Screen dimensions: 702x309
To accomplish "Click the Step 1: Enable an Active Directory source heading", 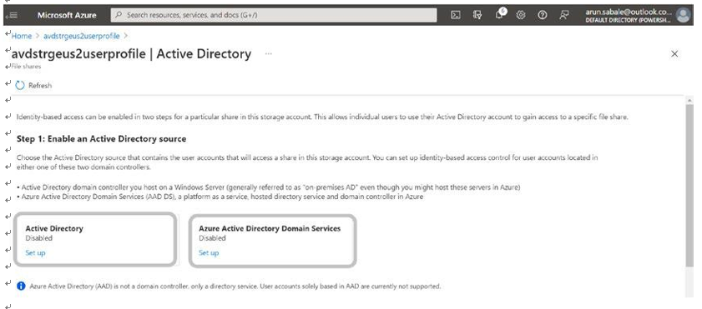I will coord(101,139).
